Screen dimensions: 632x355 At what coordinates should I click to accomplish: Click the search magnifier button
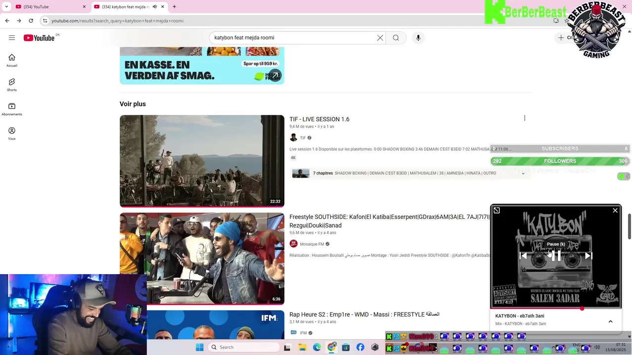[396, 37]
